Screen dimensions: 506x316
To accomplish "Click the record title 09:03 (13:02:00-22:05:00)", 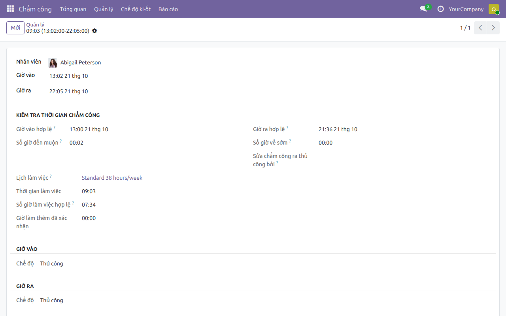I will 58,31.
